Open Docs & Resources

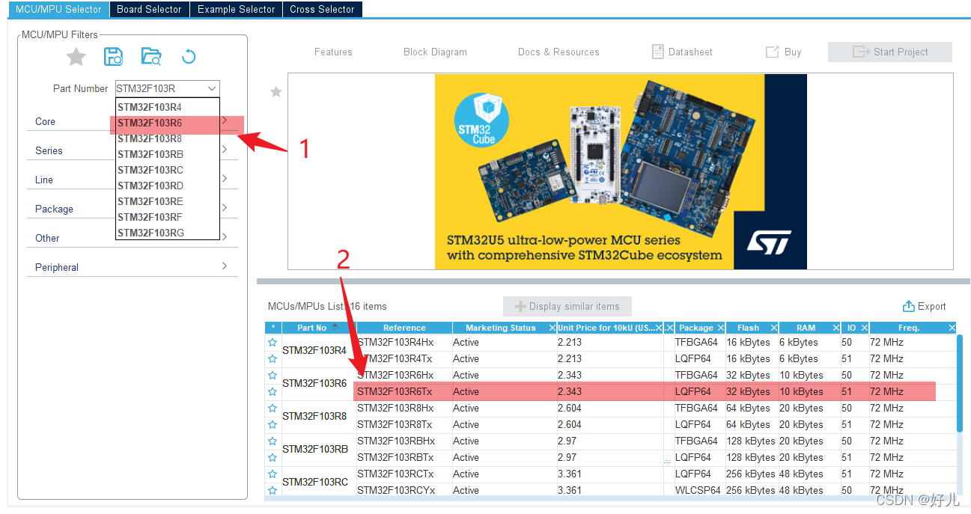(558, 52)
